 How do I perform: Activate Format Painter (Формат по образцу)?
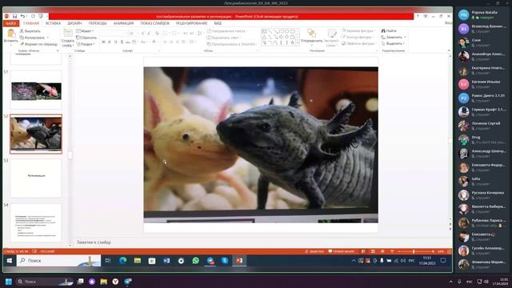[38, 44]
